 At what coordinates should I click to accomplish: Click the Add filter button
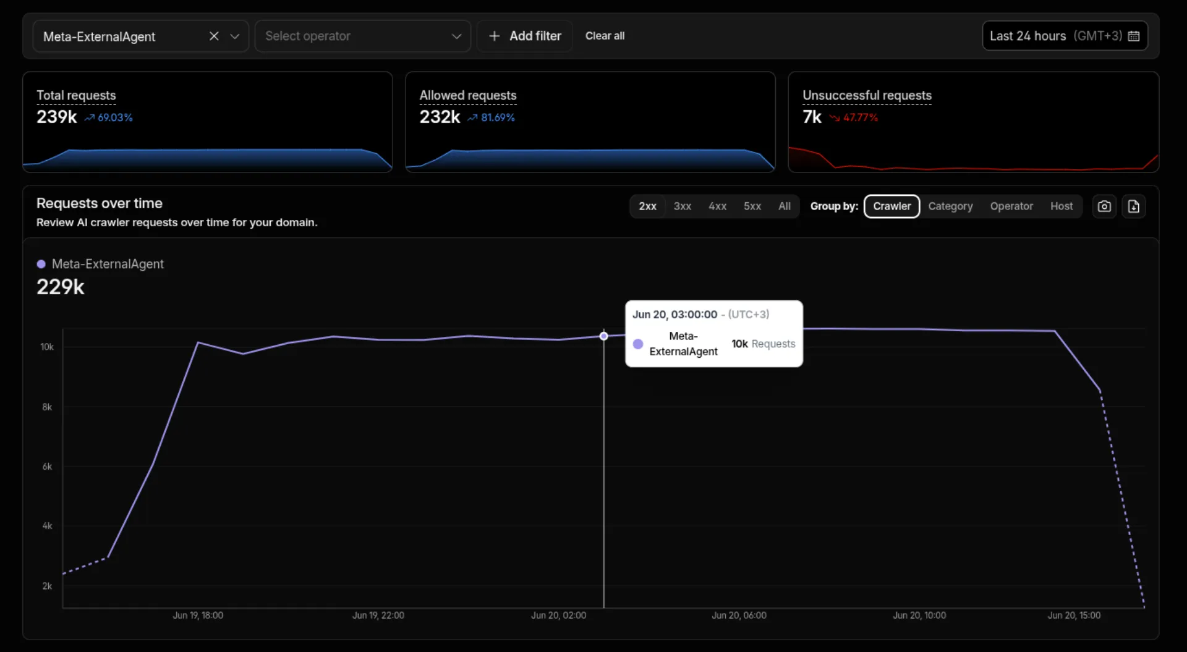(x=525, y=36)
